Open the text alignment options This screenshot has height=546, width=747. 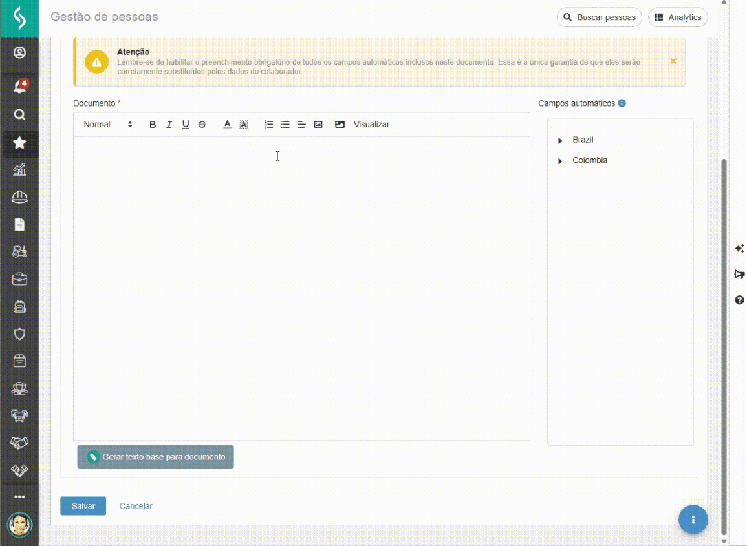(301, 124)
